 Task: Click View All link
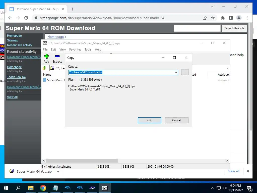coord(12,97)
